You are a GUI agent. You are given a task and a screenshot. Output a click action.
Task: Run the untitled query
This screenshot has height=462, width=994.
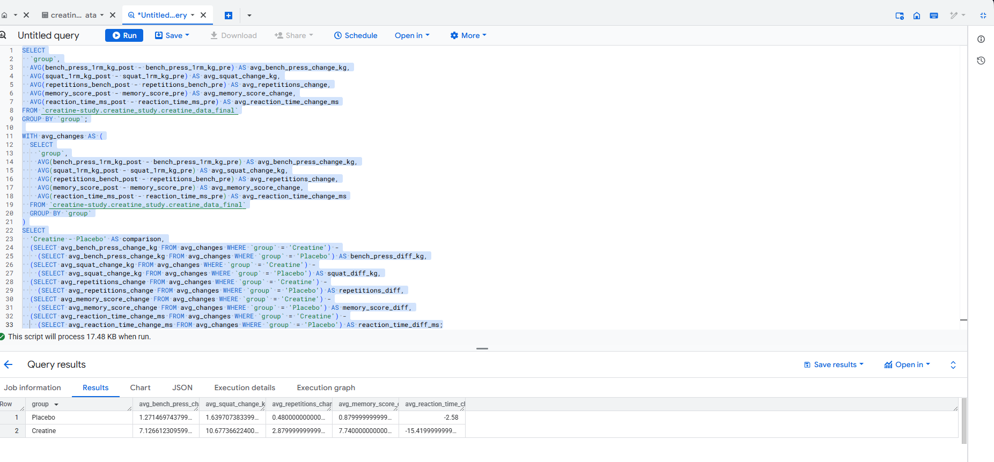(x=124, y=35)
